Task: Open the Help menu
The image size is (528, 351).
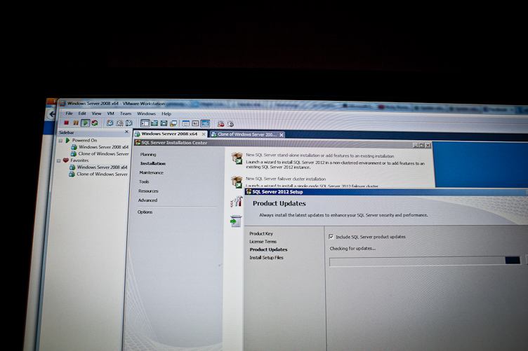Action: (166, 114)
